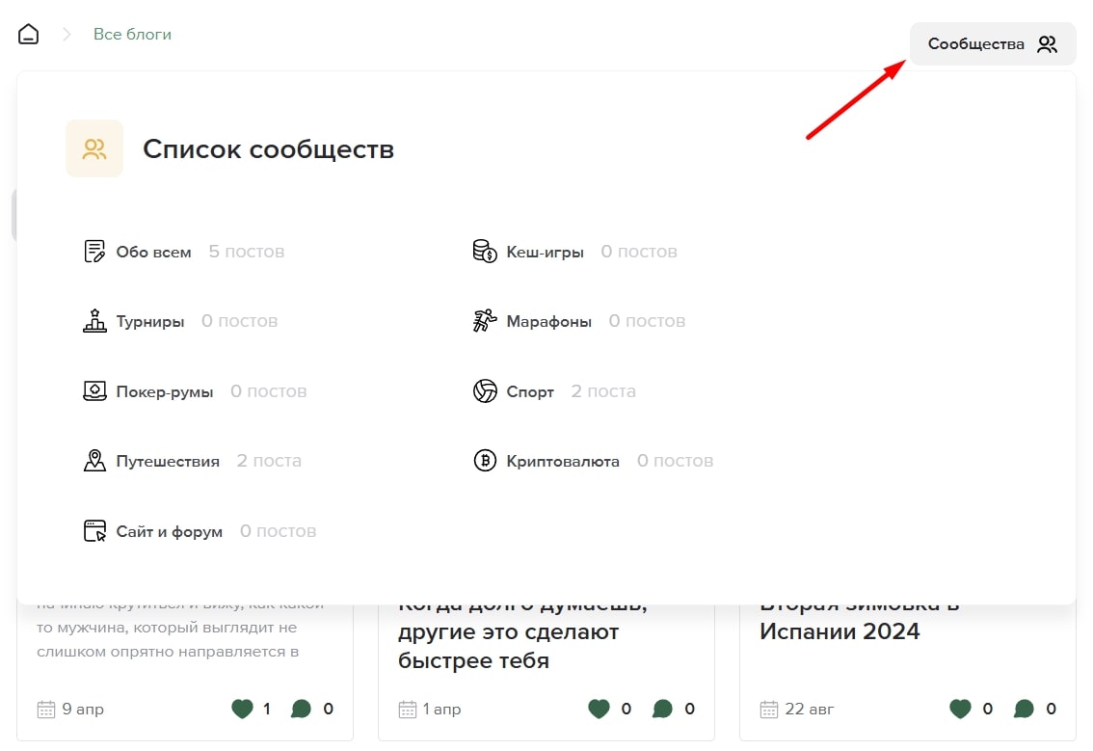Follow the 'Все блоги' breadcrumb link
This screenshot has width=1093, height=751.
tap(132, 32)
